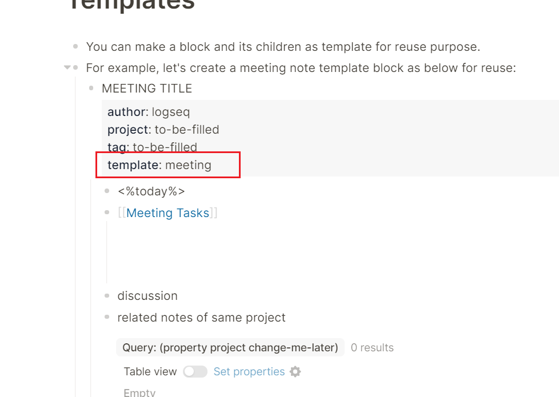Screen dimensions: 559x397
Task: Click bullet of first intro block
Action: click(x=75, y=46)
